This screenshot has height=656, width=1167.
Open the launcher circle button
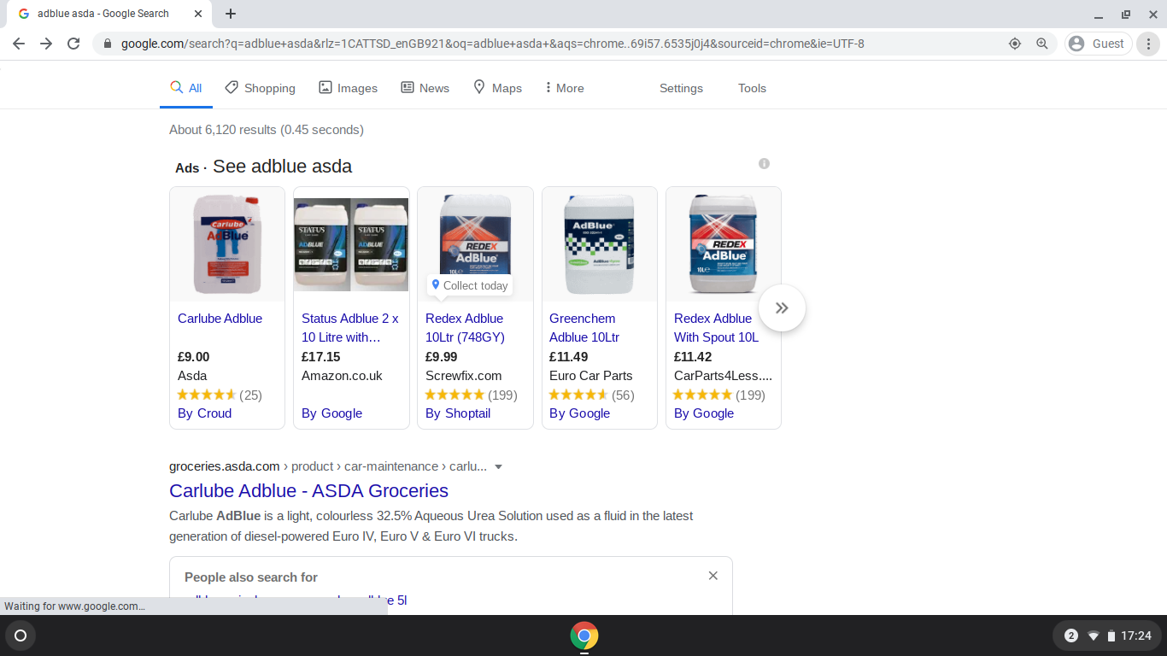point(21,635)
